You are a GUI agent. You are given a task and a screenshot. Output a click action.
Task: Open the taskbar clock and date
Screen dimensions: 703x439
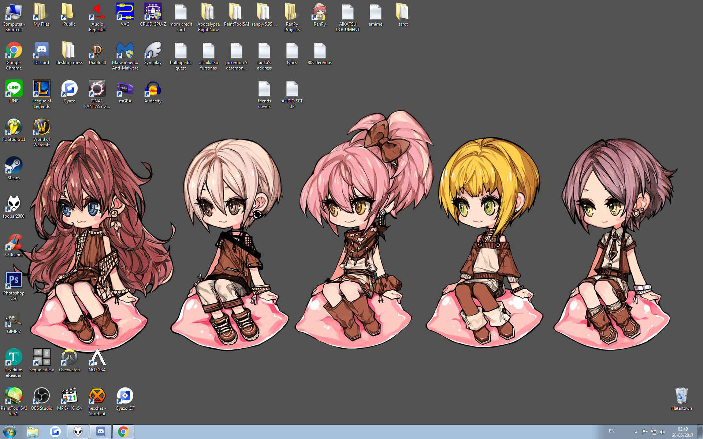(682, 432)
